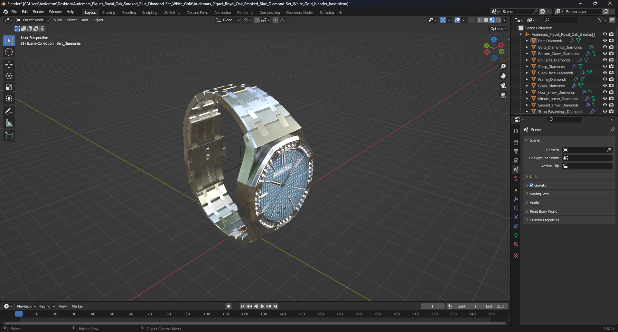Open the Tool properties tab

point(516,131)
